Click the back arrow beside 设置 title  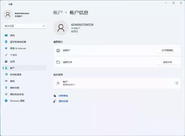pyautogui.click(x=4, y=4)
